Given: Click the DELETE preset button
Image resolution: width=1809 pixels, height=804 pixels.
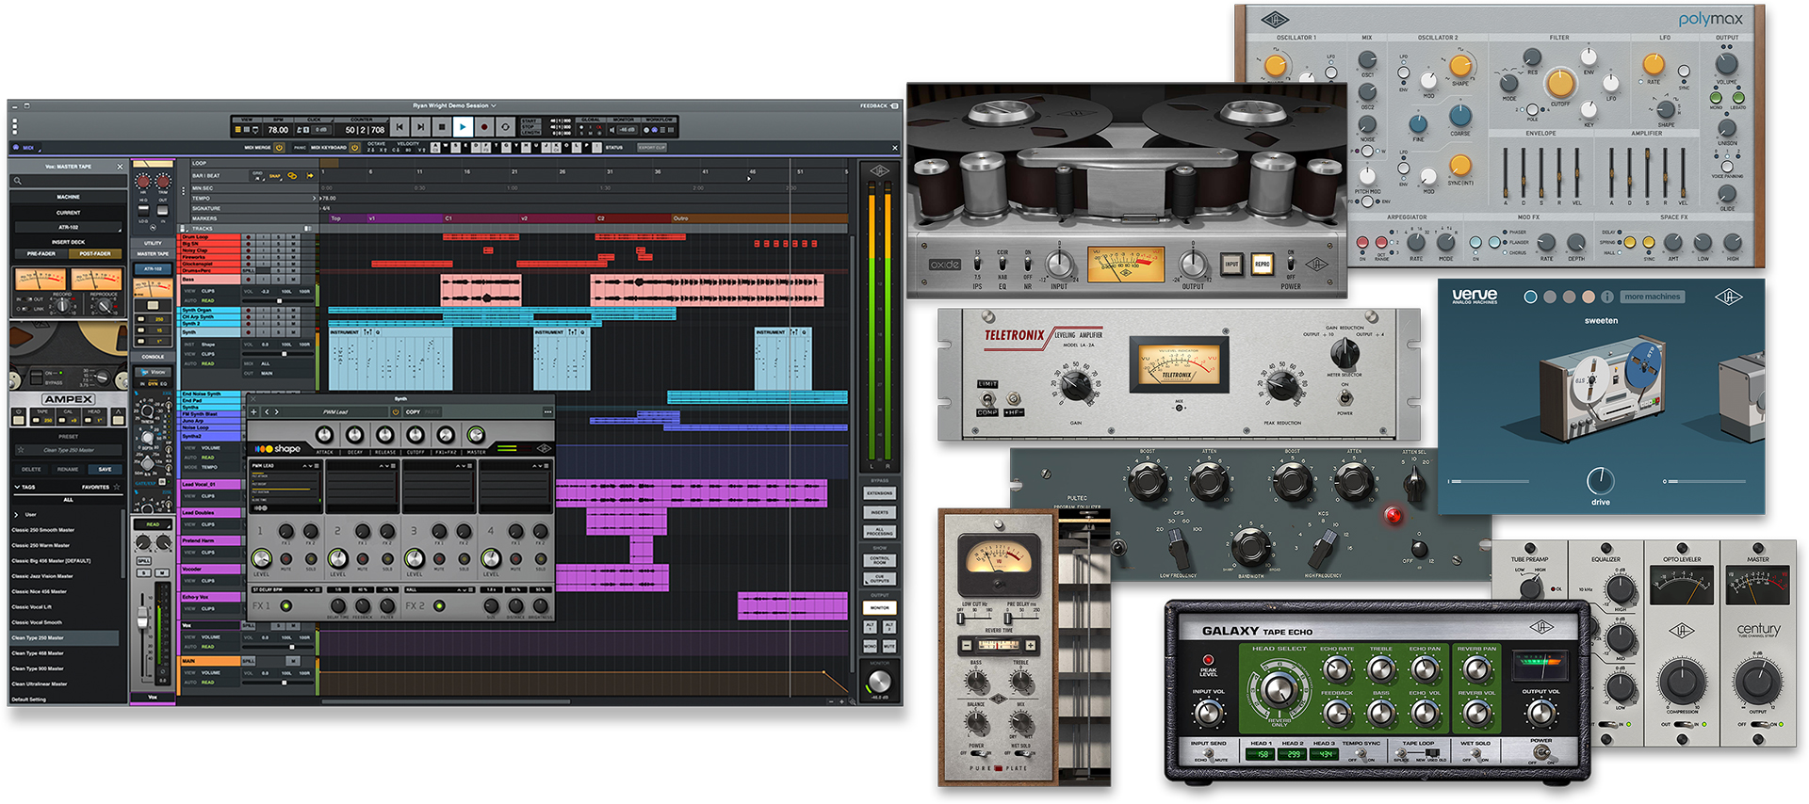Looking at the screenshot, I should click(31, 469).
